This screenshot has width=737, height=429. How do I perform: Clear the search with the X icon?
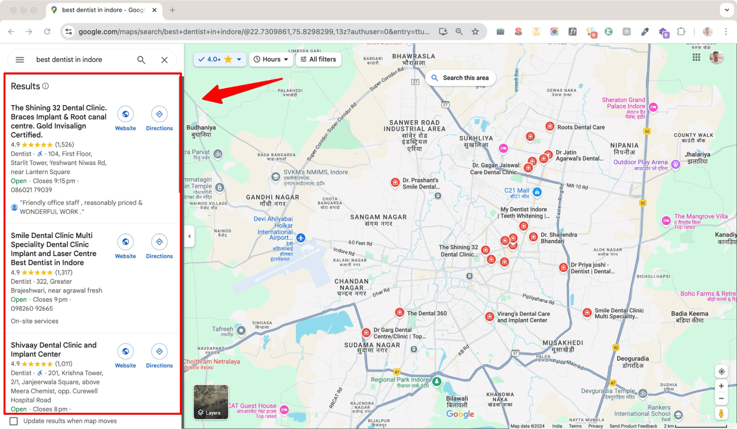pos(164,60)
